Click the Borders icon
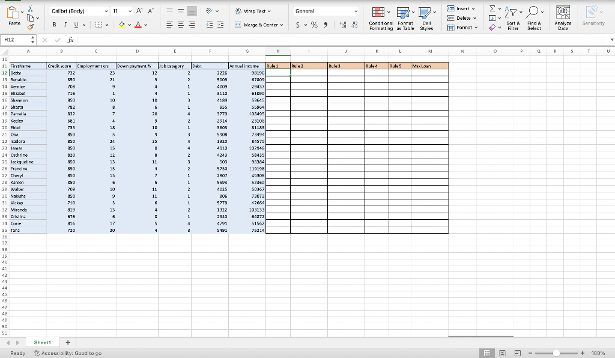Screen dimensions: 615x358 99,25
